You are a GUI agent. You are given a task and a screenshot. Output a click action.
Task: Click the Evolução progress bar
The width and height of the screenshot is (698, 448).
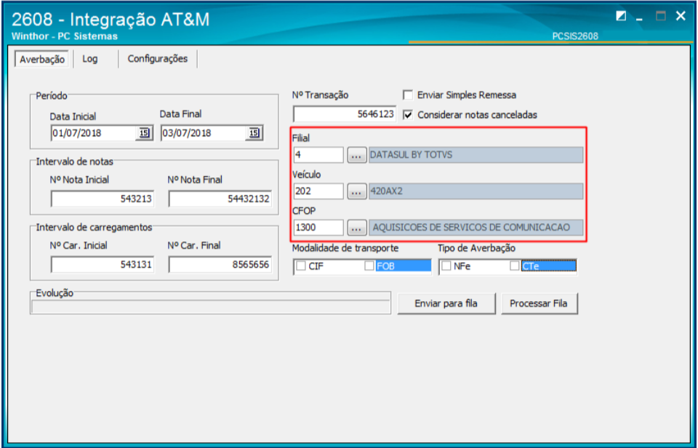click(211, 307)
